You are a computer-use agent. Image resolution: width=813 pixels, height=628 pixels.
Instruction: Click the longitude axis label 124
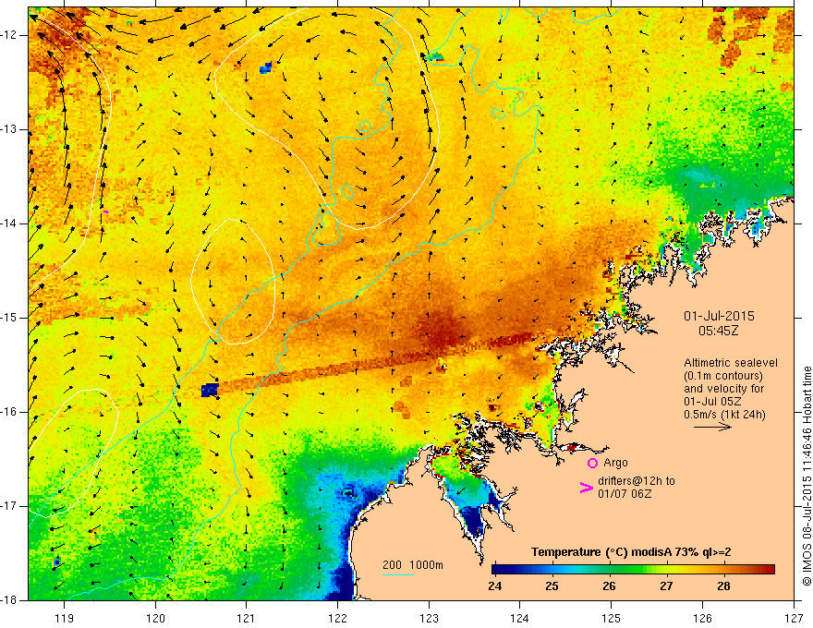[520, 618]
